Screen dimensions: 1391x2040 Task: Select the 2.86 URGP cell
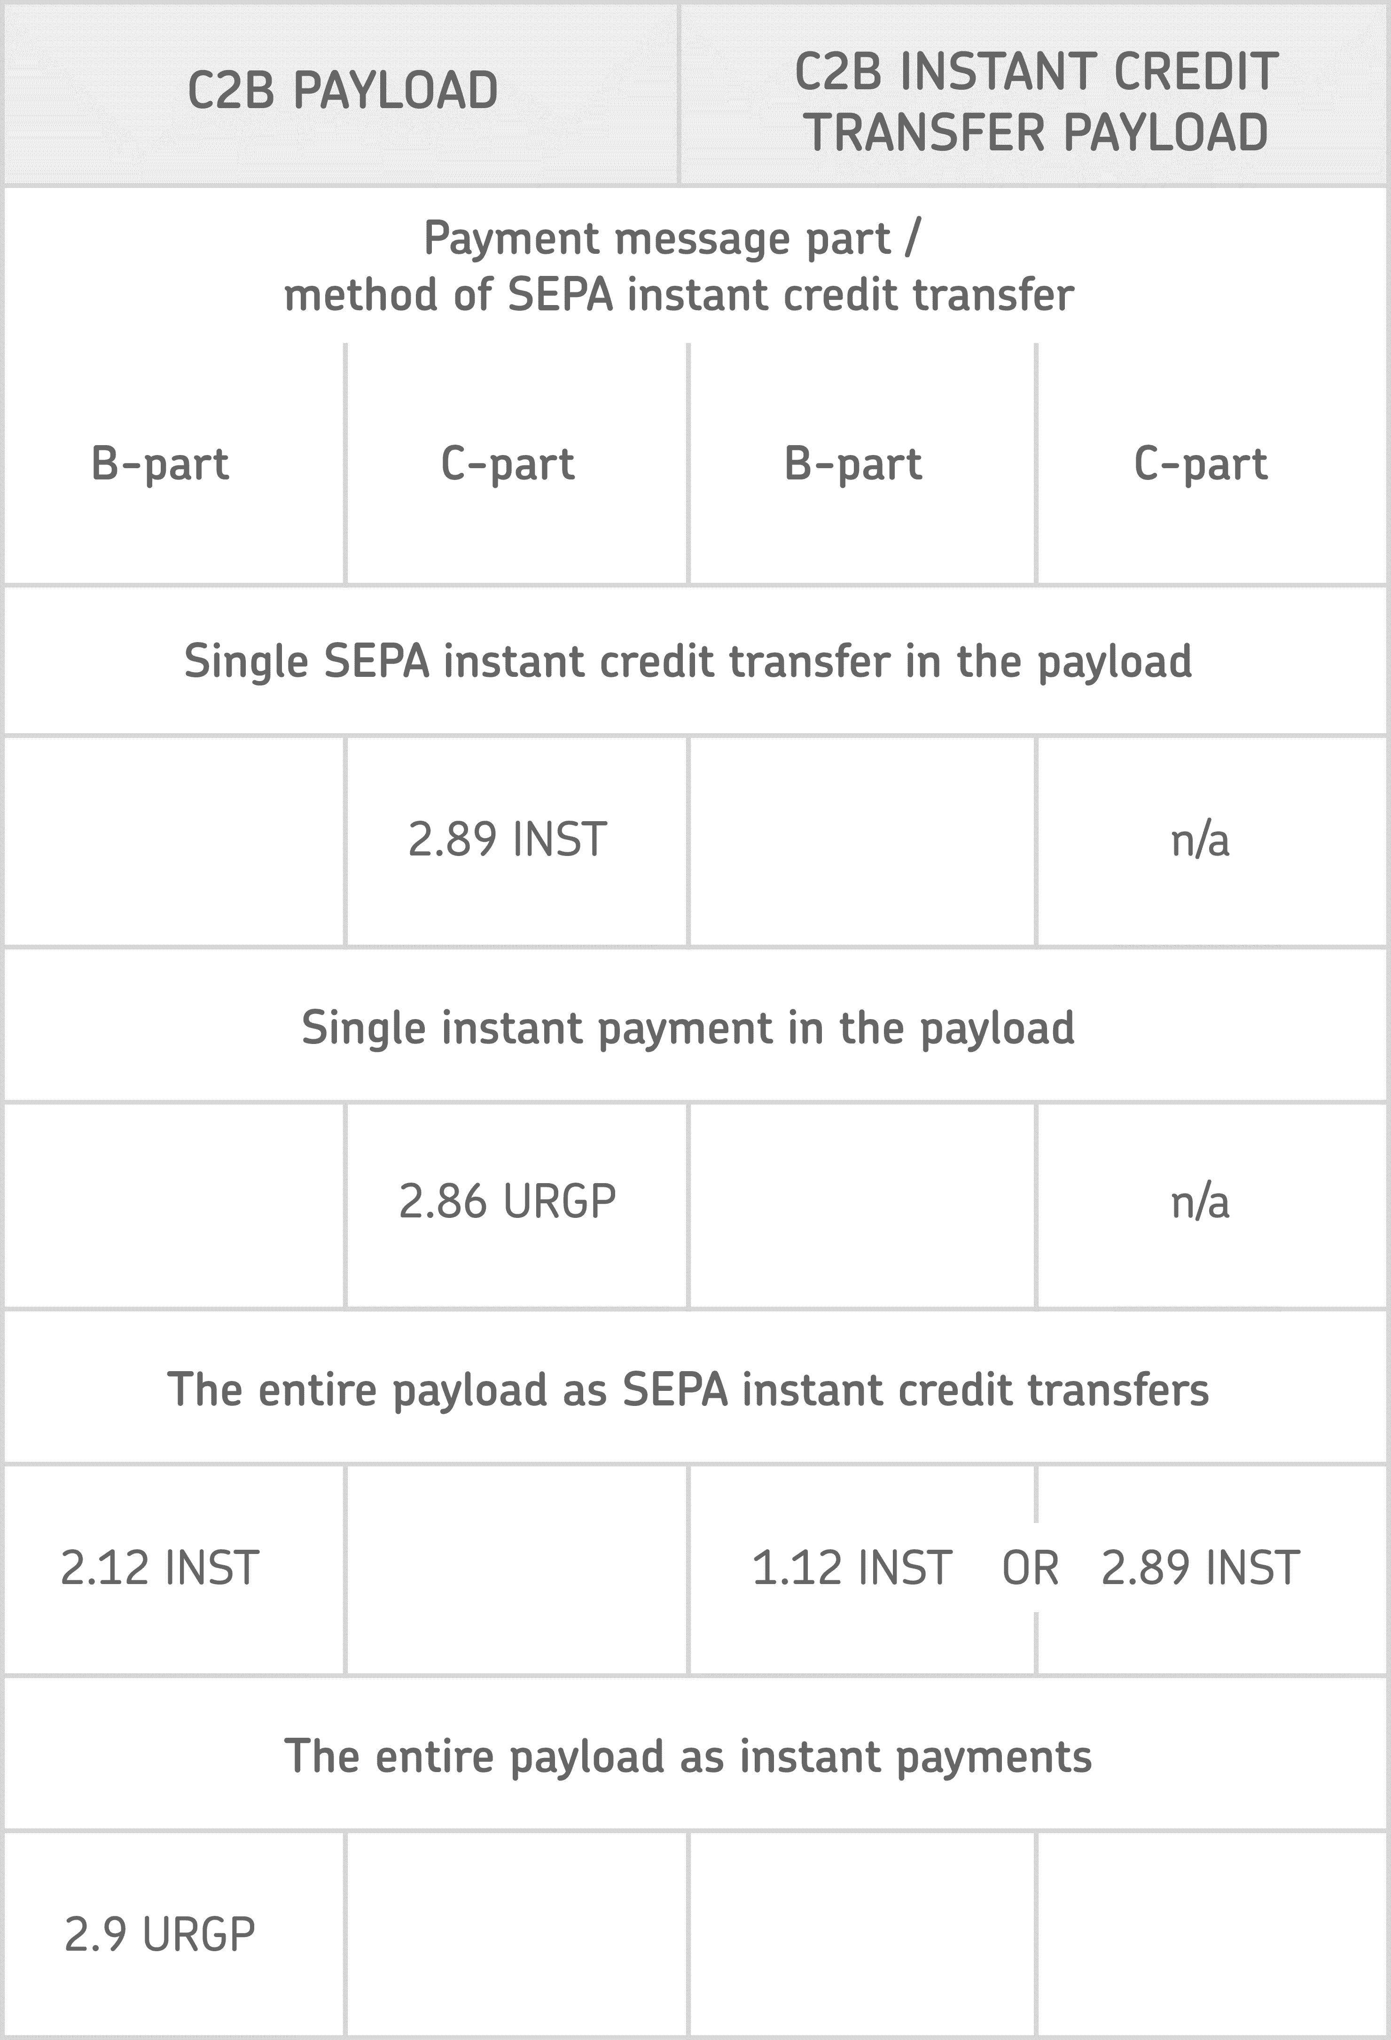507,1202
